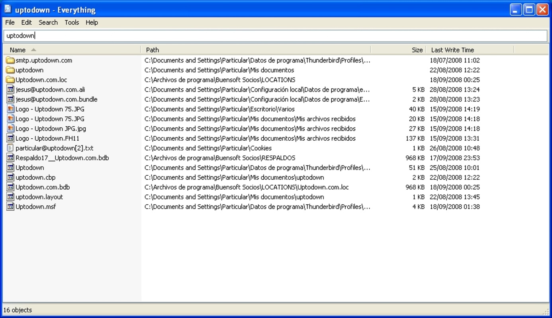
Task: Select the file name "Respaldo17__Uptodown.com.bdb"
Action: [62, 158]
